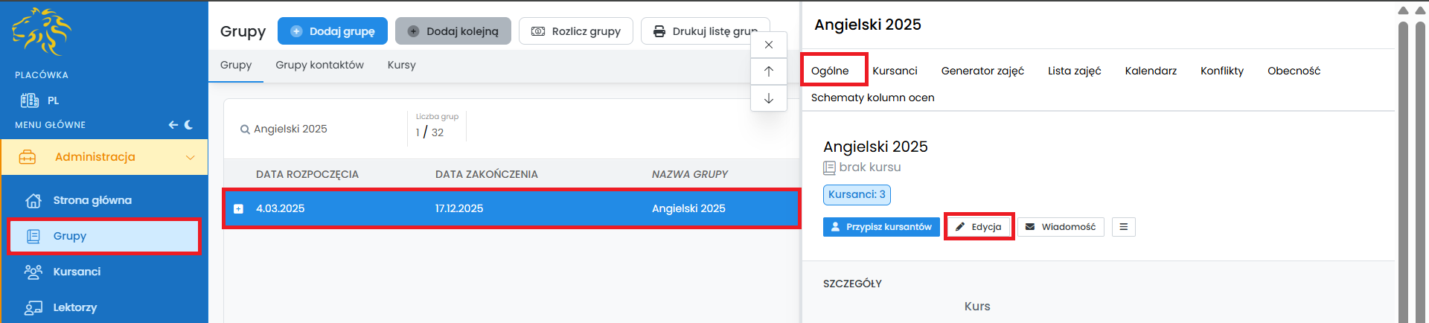The height and width of the screenshot is (323, 1429).
Task: Click Rozlicz grupy button
Action: point(575,31)
